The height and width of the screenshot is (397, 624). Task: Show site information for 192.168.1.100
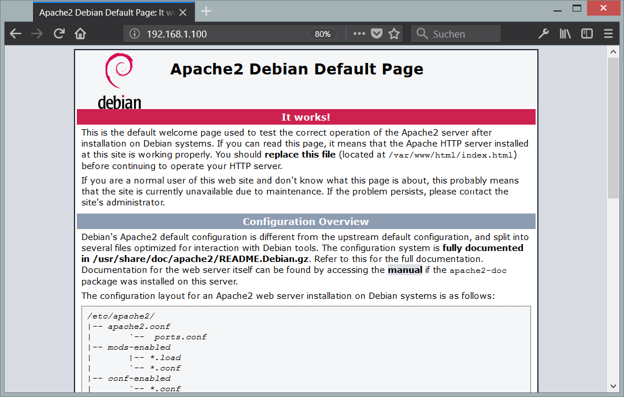tap(135, 34)
